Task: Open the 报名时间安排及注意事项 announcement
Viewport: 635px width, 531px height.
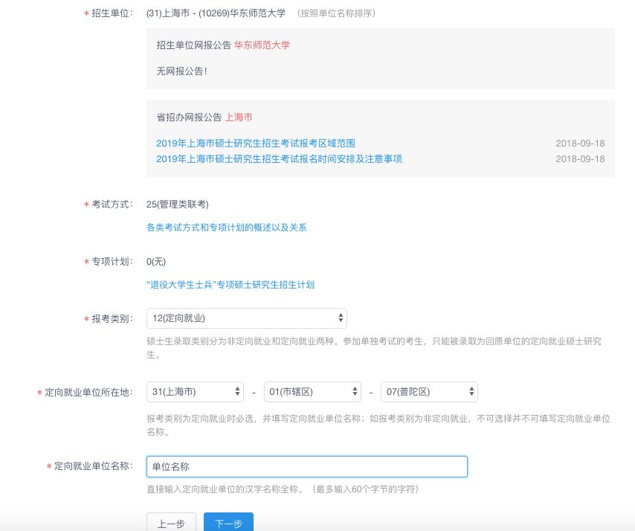Action: pos(279,158)
